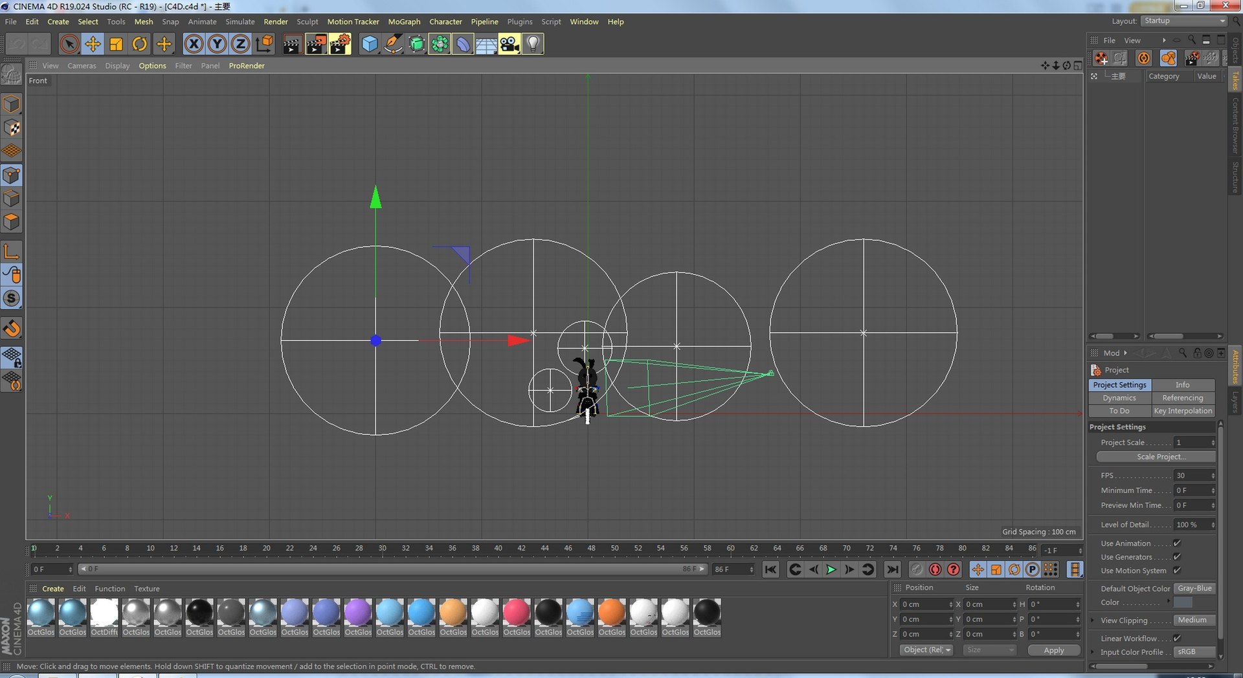The width and height of the screenshot is (1243, 678).
Task: Open the Object (Rel) coordinate dropdown
Action: 926,650
